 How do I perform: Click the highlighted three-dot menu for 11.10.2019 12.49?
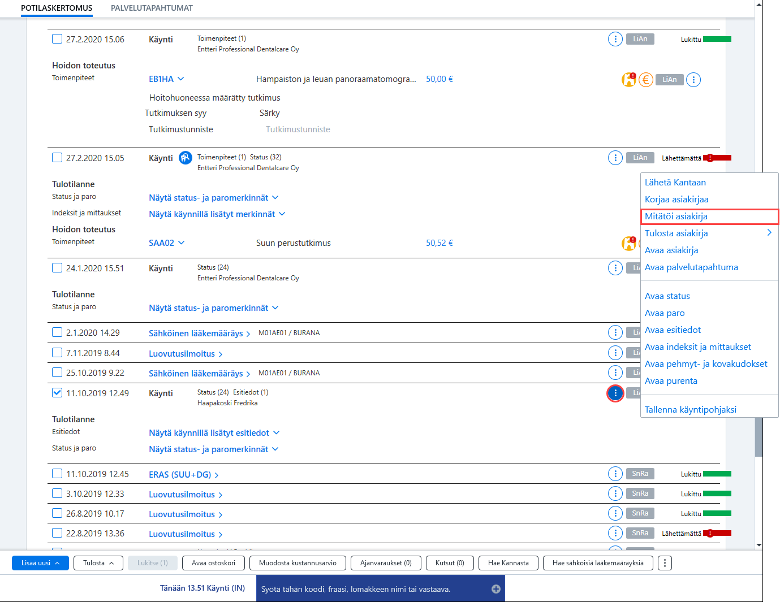[615, 393]
